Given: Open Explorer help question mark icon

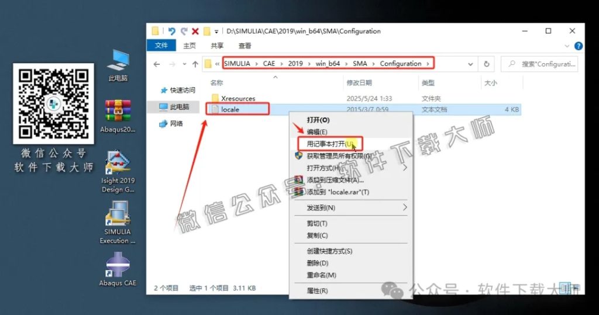Looking at the screenshot, I should coord(579,46).
